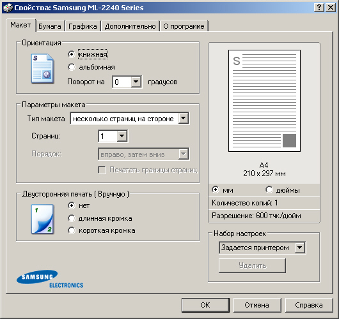Click the Количество копий: 1 text
Viewport: 339px width, 319px height.
245,203
